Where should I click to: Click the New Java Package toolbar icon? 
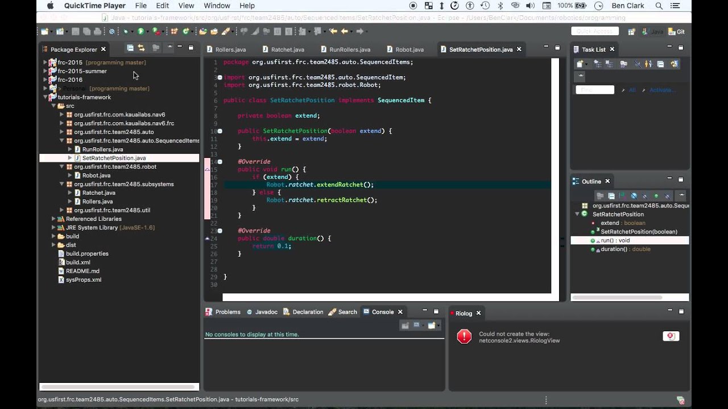click(x=173, y=31)
